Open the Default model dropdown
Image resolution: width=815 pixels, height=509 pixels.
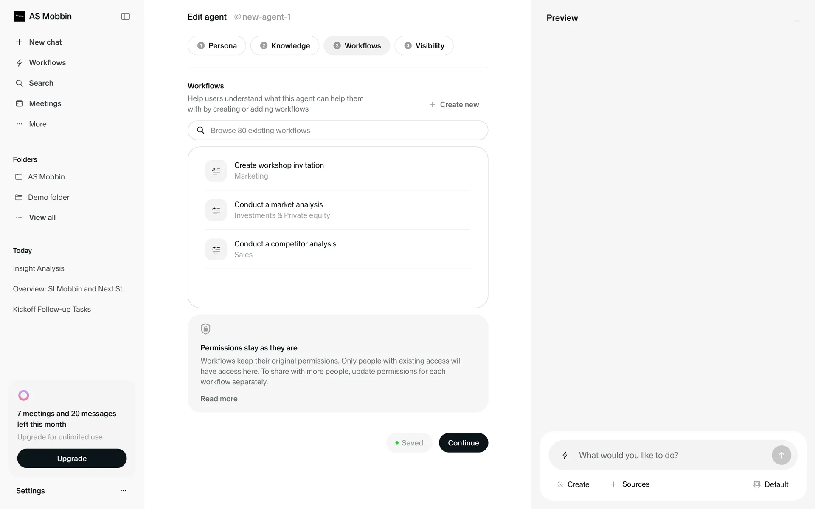771,484
